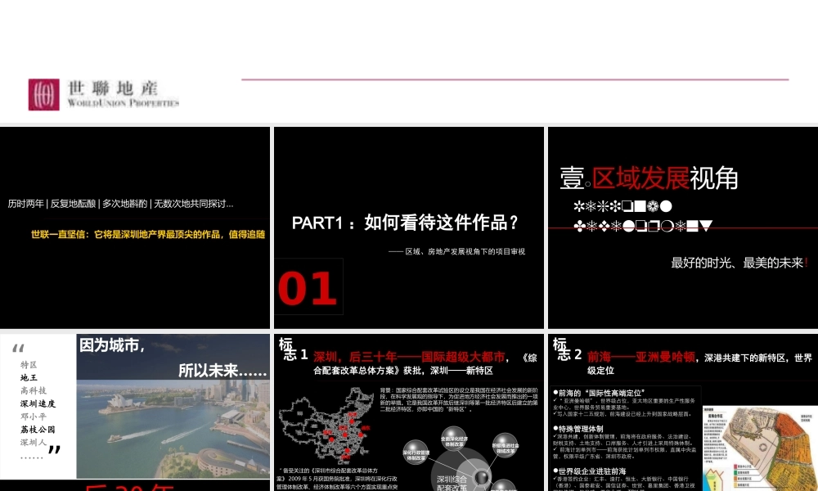Click the 高科技 word in the quote list
This screenshot has height=491, width=818.
pos(34,390)
